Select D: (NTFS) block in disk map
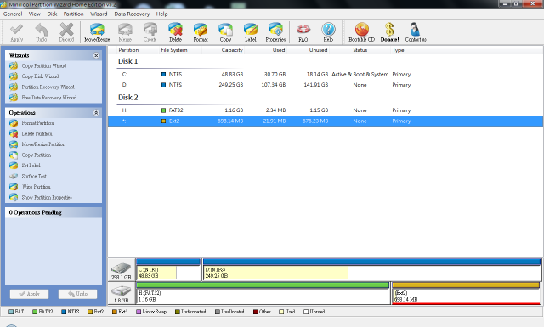 (x=371, y=269)
